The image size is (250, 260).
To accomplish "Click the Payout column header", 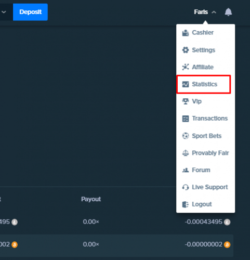I will click(91, 199).
